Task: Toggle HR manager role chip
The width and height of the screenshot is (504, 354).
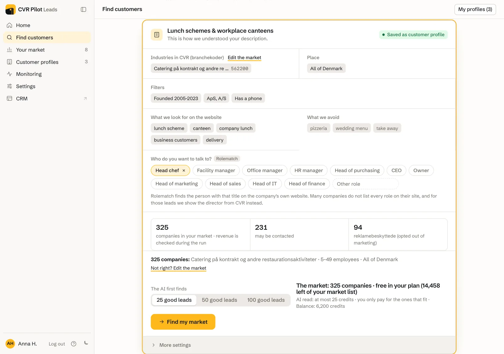Action: (309, 171)
